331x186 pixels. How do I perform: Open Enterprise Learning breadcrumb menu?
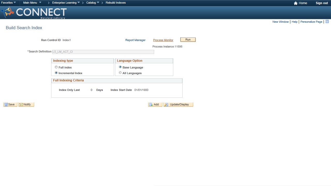66,3
